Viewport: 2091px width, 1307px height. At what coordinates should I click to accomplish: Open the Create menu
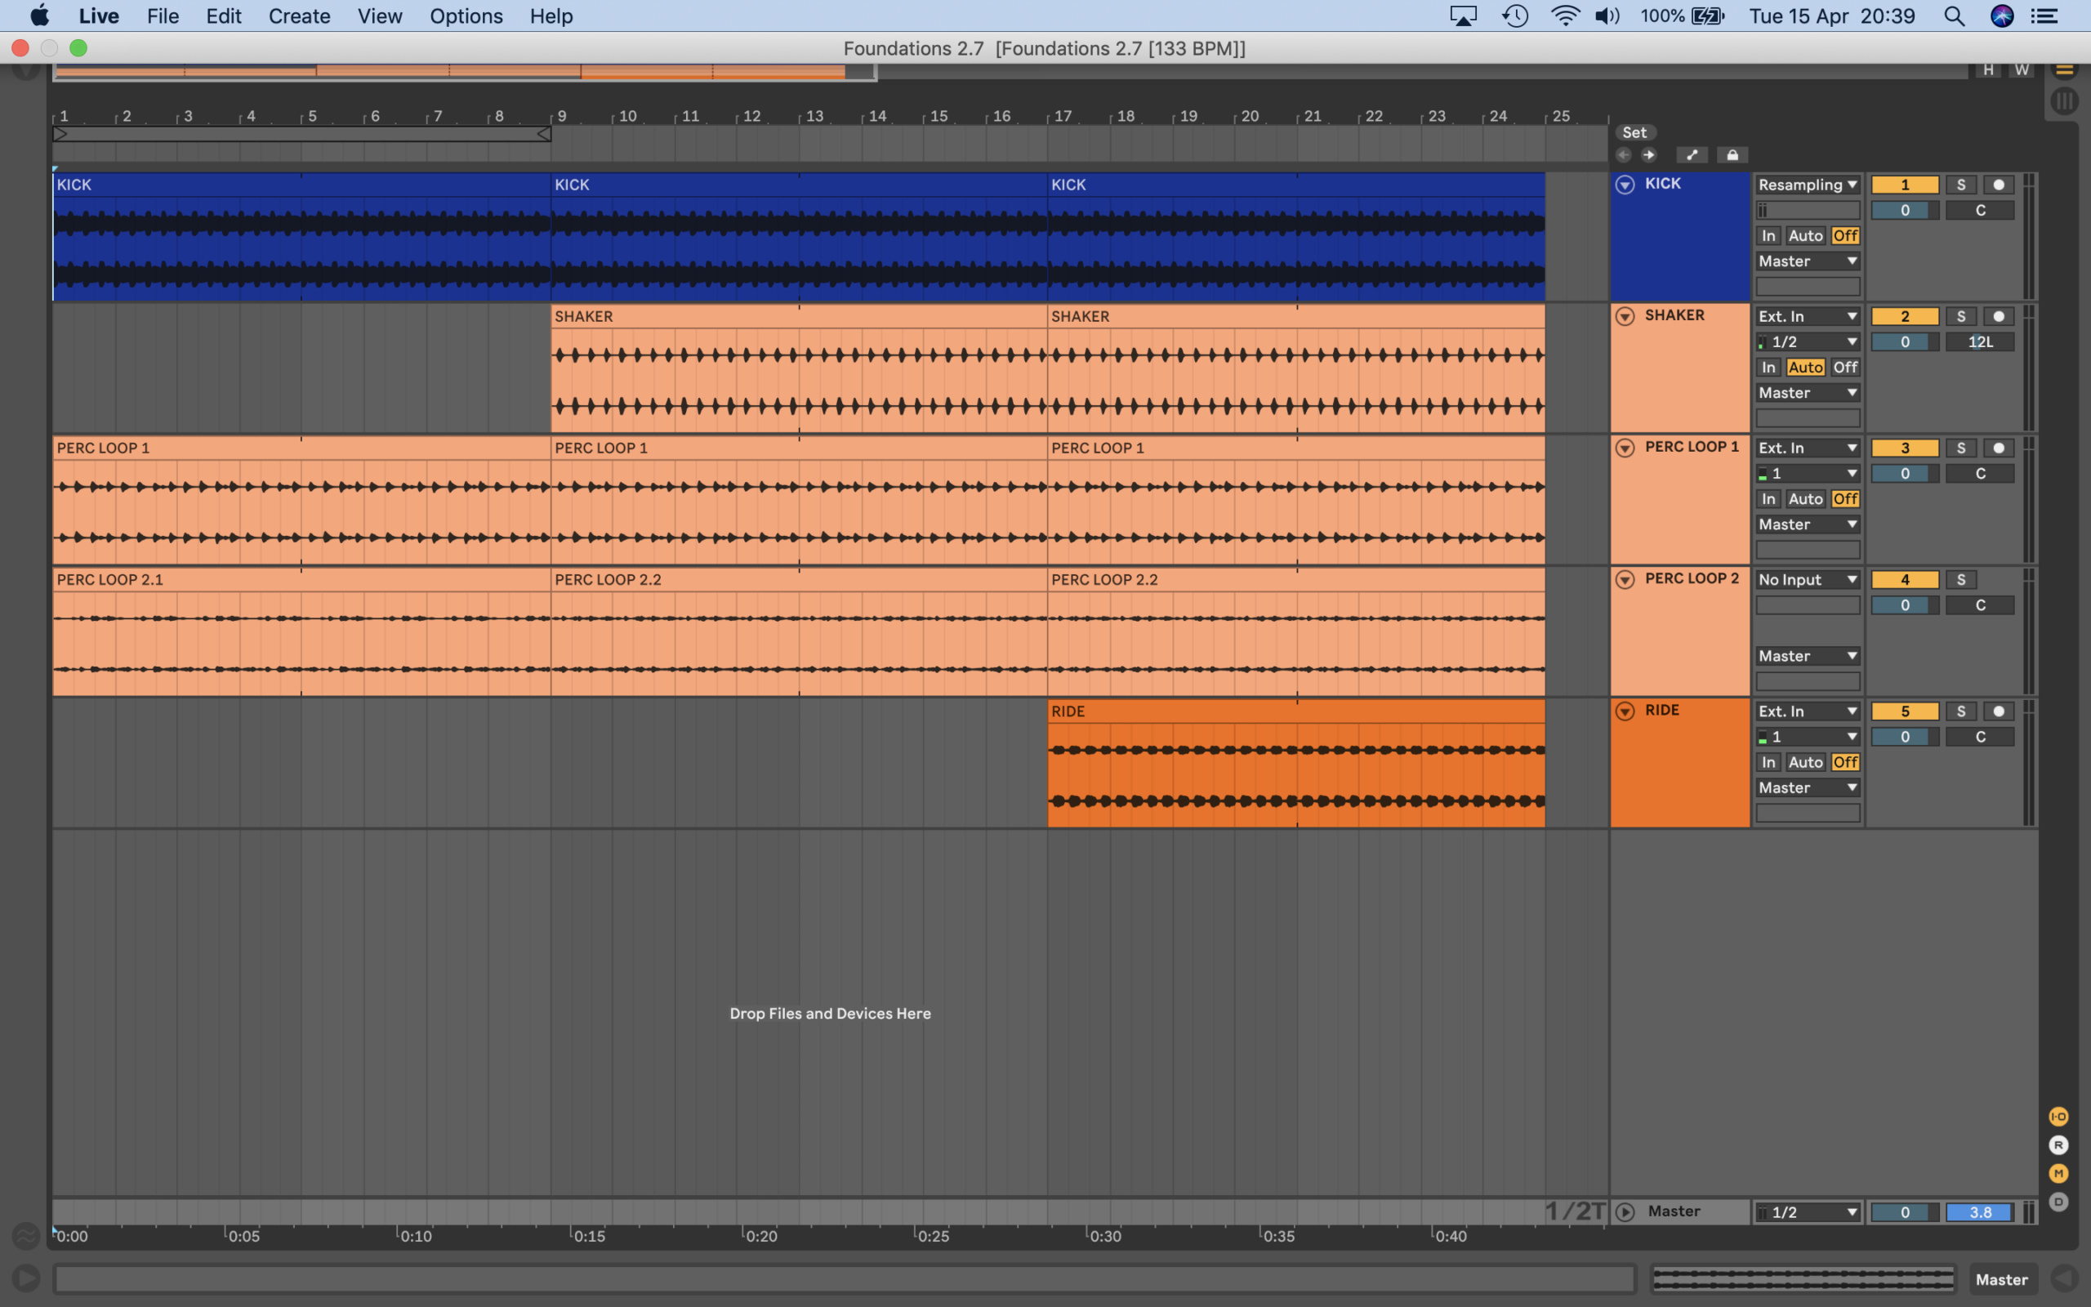(x=299, y=16)
